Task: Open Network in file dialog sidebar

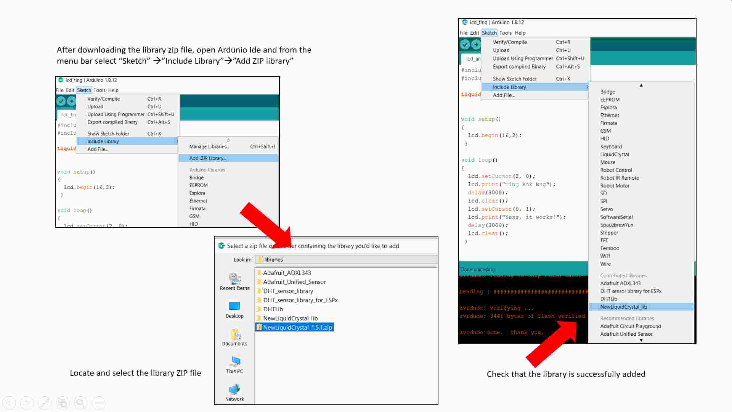Action: (234, 393)
